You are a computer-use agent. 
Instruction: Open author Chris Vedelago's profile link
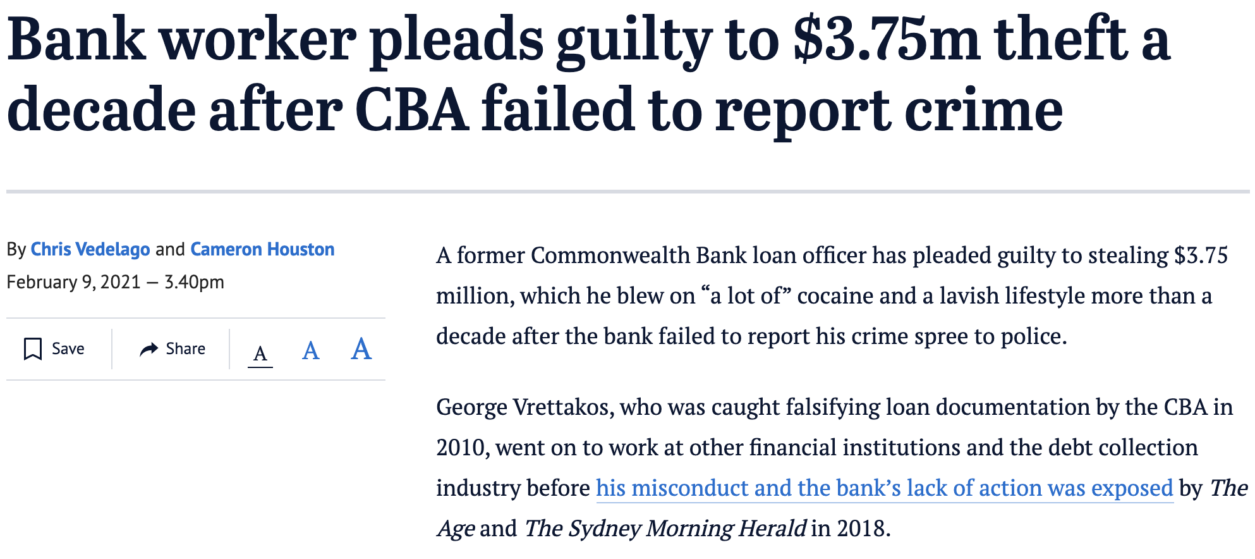[90, 249]
